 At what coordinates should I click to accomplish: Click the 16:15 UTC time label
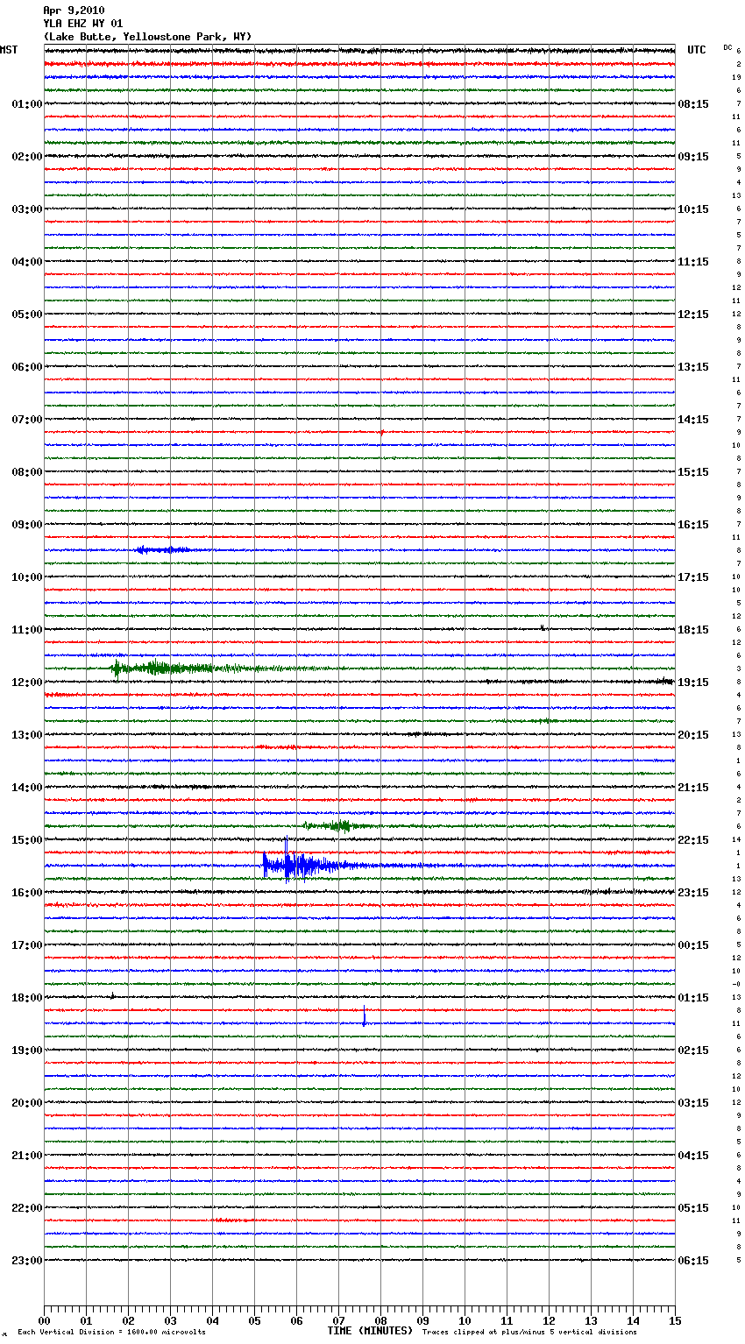point(693,525)
